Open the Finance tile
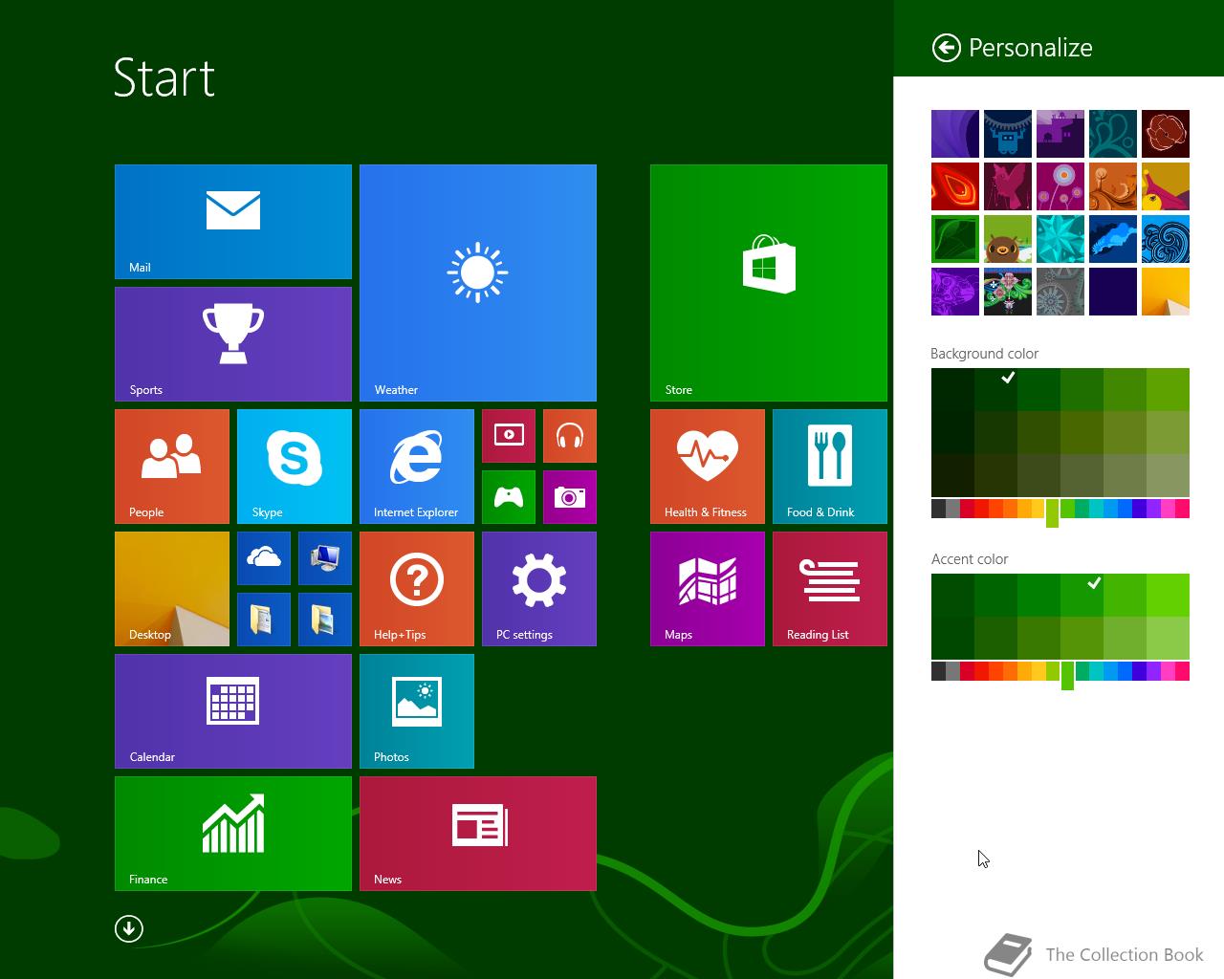The image size is (1224, 979). pos(233,834)
